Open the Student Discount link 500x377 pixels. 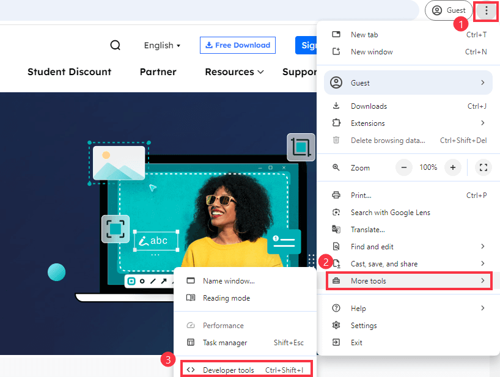[69, 71]
